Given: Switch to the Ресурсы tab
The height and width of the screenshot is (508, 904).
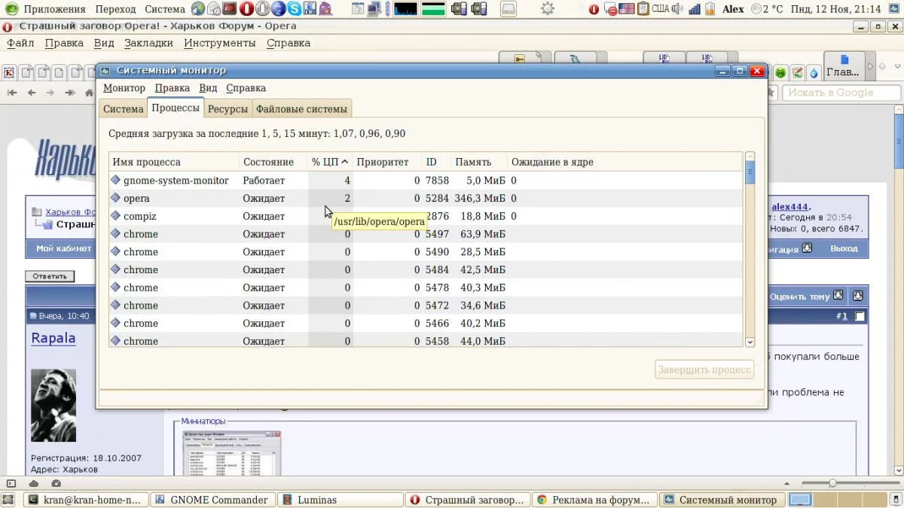Looking at the screenshot, I should tap(228, 108).
